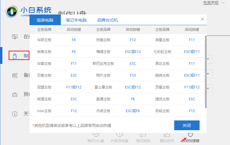Screen dimensions: 230x145
Task: Open the 品牌台式机 tab
Action: pyautogui.click(x=107, y=20)
